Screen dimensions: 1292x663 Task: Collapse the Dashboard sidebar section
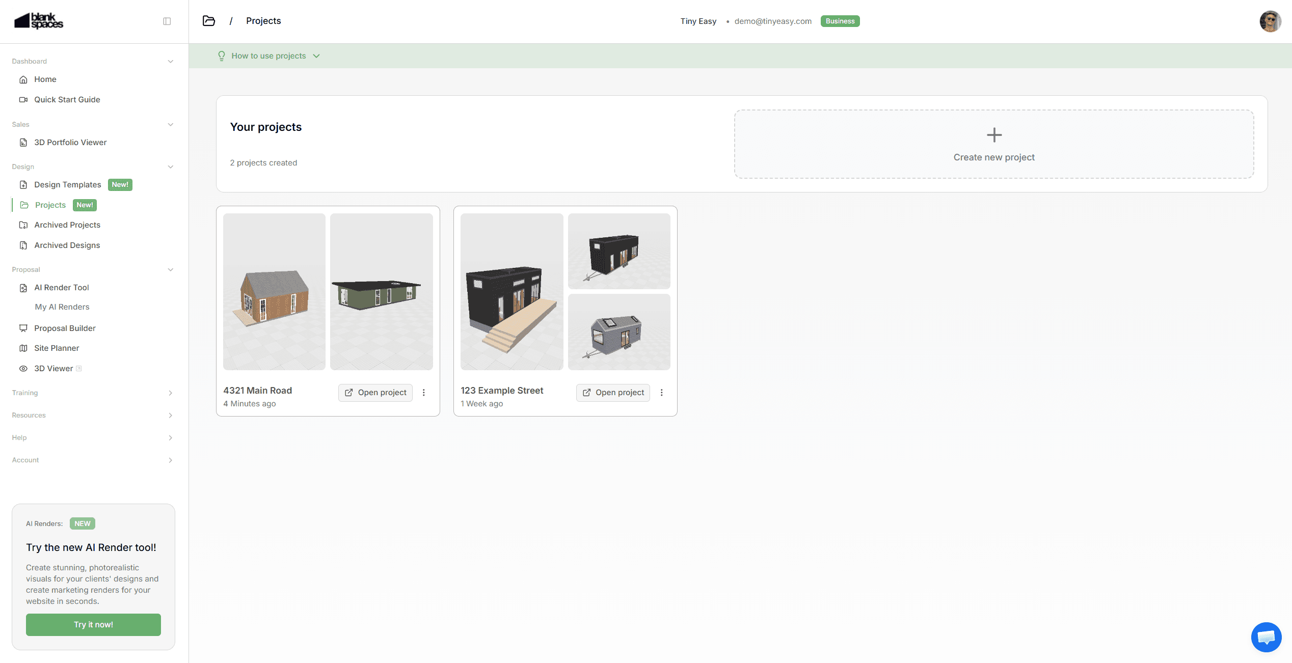[170, 61]
